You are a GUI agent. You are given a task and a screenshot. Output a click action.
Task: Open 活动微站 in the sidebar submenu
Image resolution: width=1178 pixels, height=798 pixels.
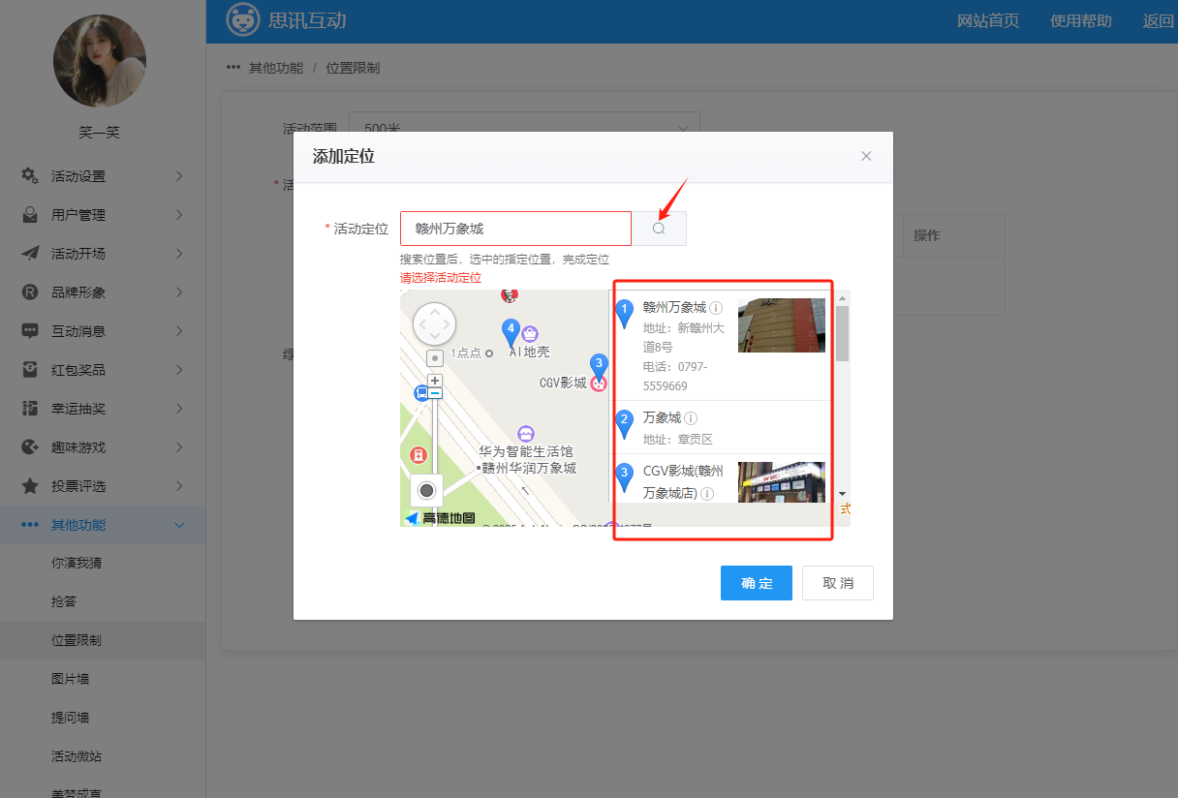click(77, 756)
